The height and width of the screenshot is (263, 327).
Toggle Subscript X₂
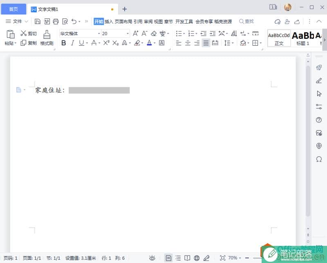(115, 43)
